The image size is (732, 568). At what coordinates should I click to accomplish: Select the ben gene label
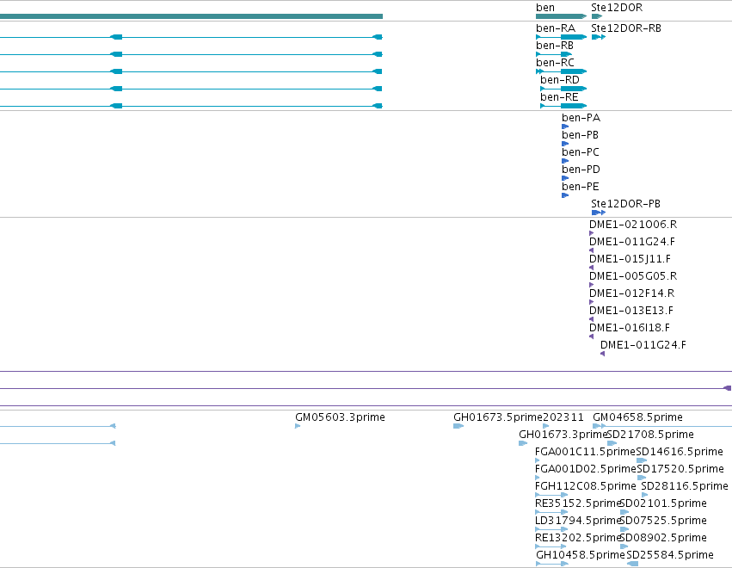click(x=544, y=8)
